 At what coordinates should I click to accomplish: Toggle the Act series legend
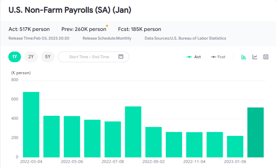coord(194,57)
